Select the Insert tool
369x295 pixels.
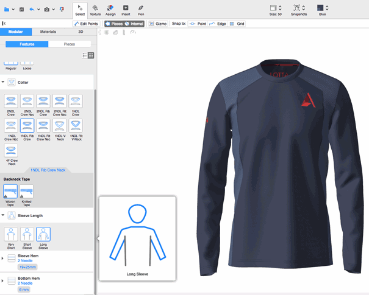[126, 10]
